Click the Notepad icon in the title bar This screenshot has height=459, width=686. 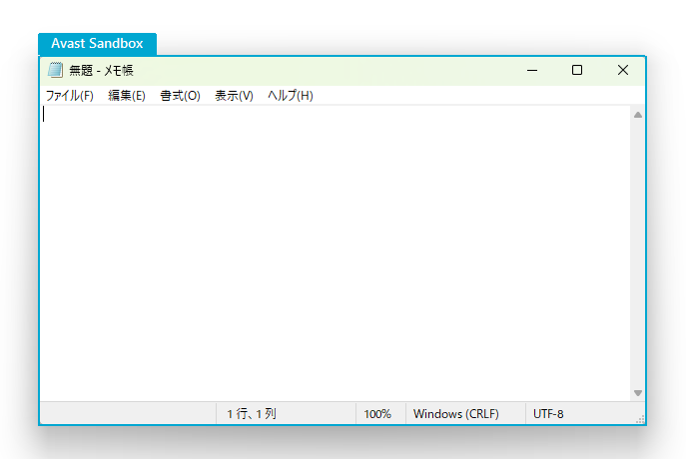[55, 71]
